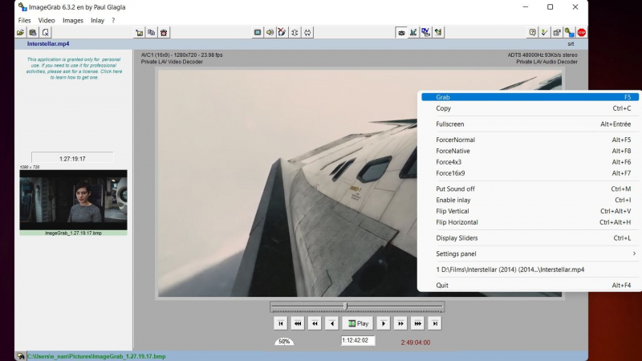Choose Quit in the context menu
Image resolution: width=642 pixels, height=361 pixels.
[530, 286]
